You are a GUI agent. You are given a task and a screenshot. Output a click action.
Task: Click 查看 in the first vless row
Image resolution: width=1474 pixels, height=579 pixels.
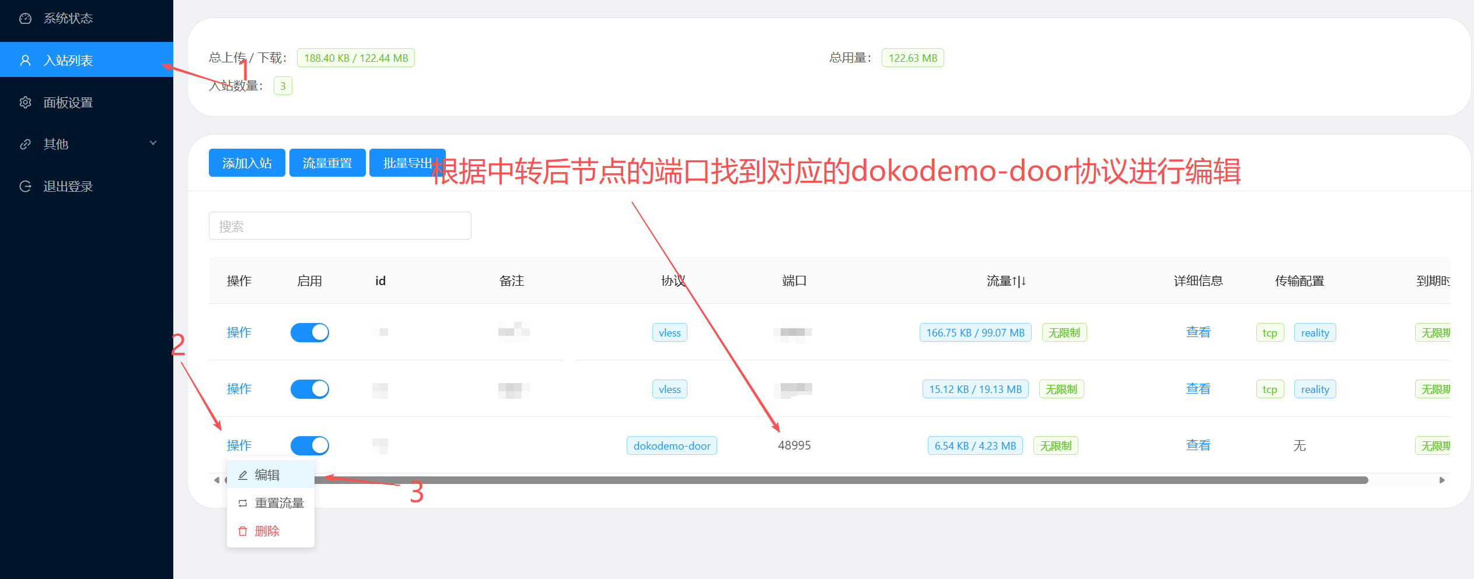[x=1199, y=332]
